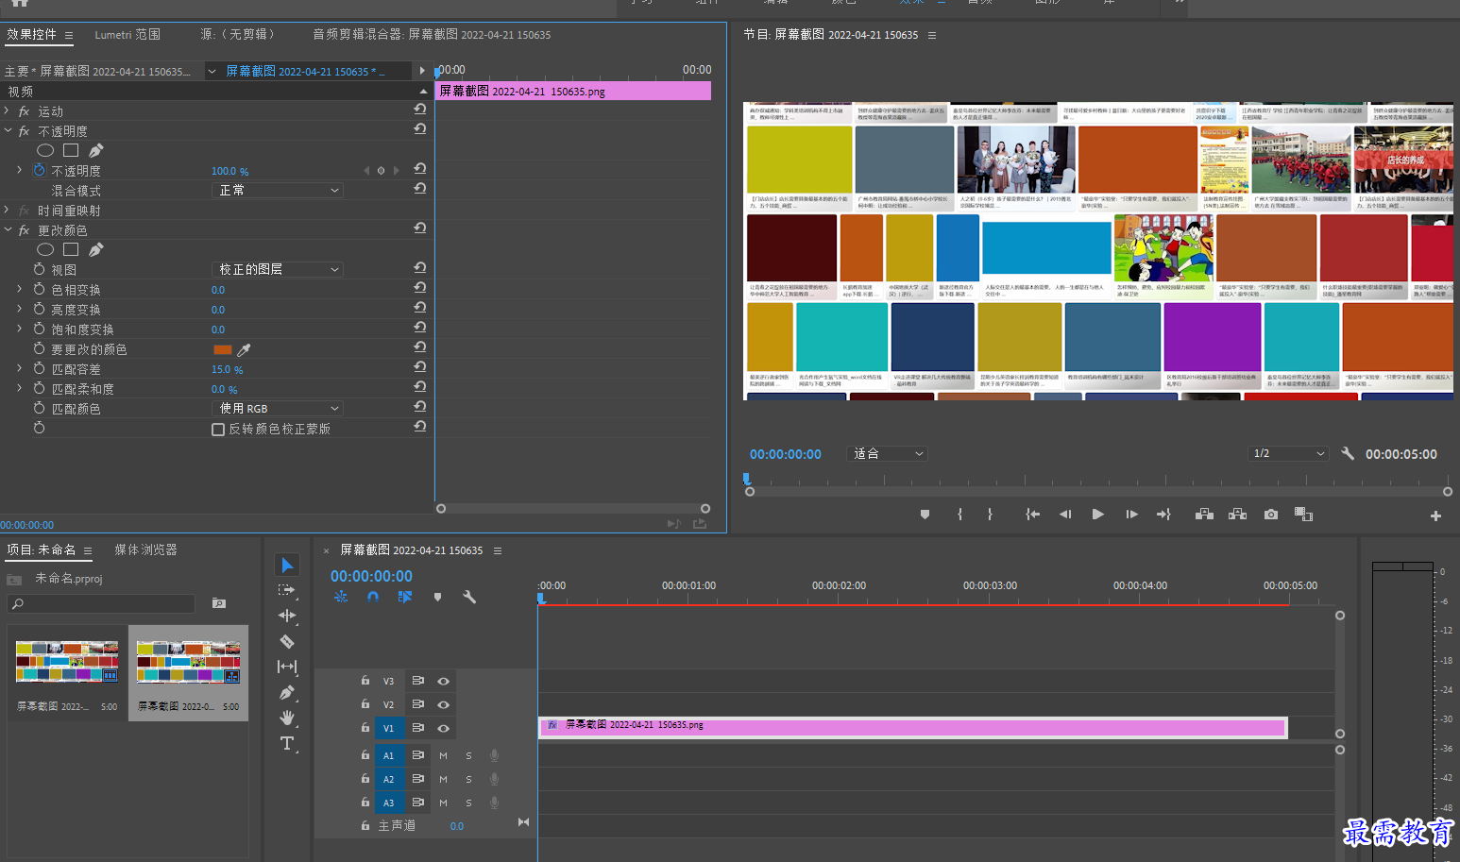
Task: Go to In point button
Action: click(1033, 515)
